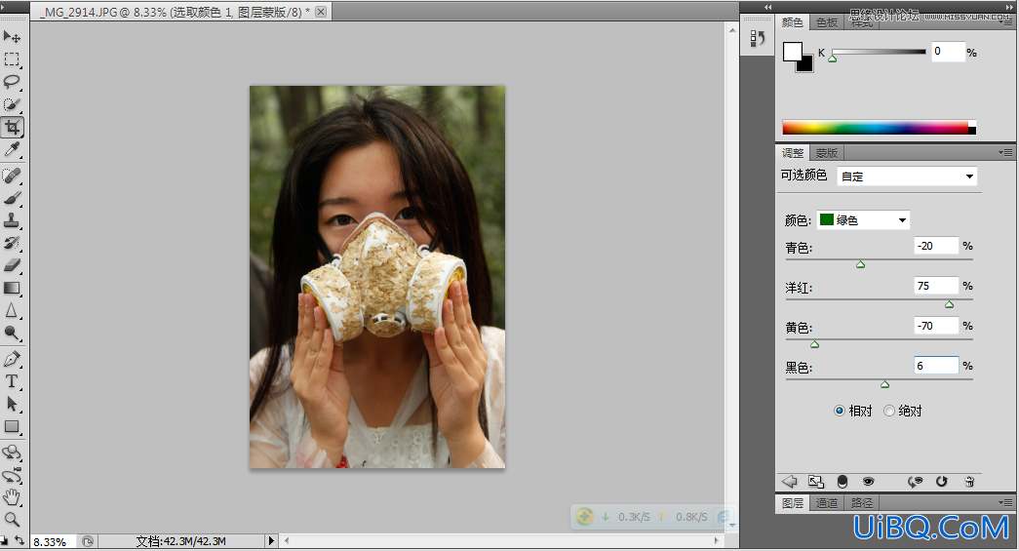This screenshot has width=1019, height=551.
Task: Click the 洋红 (Magenta) slider handle
Action: tap(950, 304)
